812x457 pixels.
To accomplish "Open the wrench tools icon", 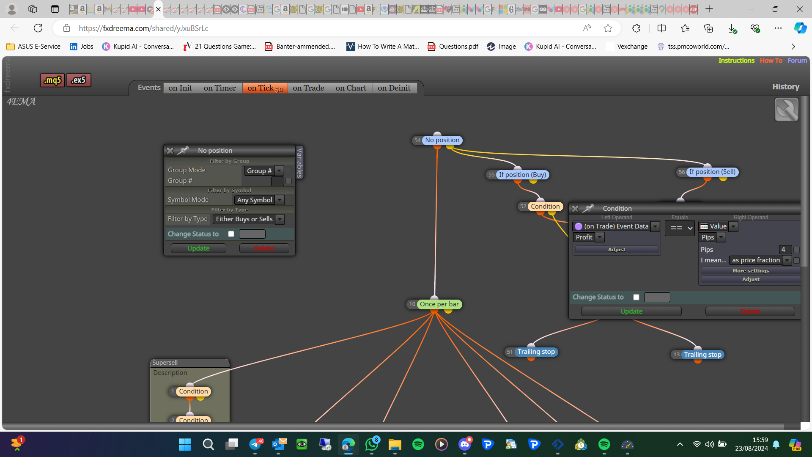I will (x=786, y=110).
